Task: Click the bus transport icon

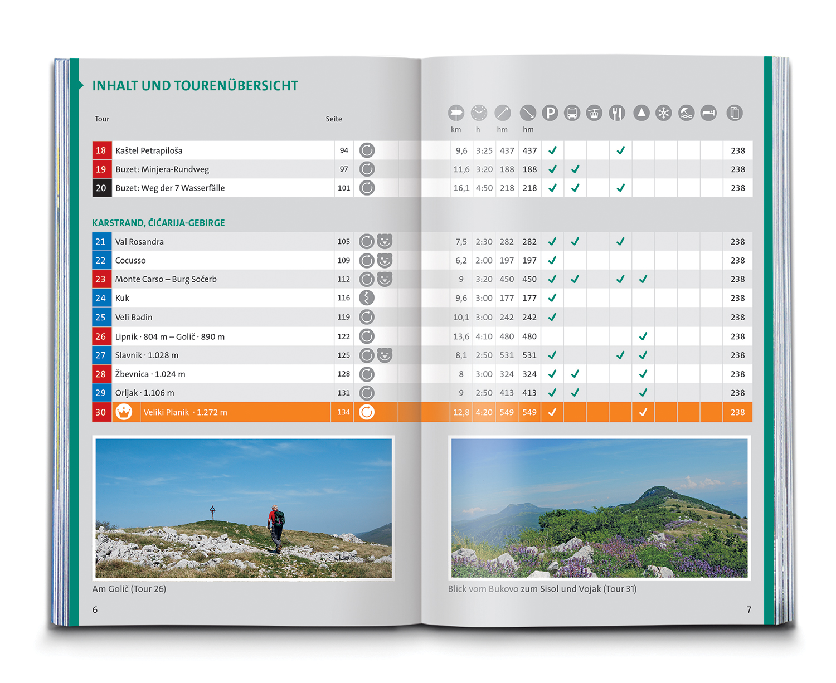Action: click(572, 113)
